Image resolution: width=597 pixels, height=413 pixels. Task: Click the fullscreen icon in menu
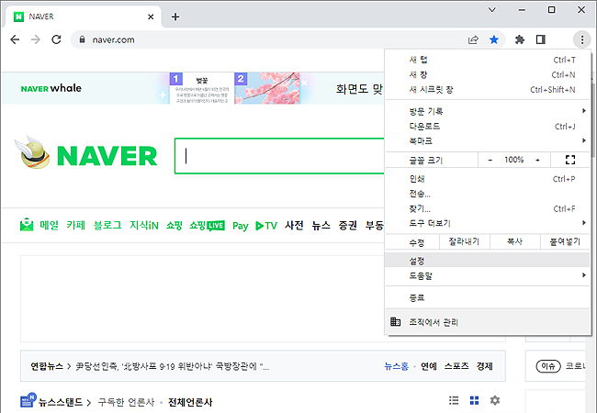point(570,160)
